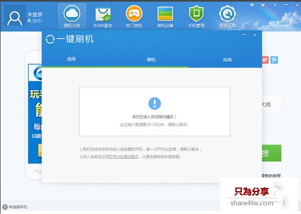Open the main menu dropdown arrow
This screenshot has width=301, height=214.
[275, 5]
